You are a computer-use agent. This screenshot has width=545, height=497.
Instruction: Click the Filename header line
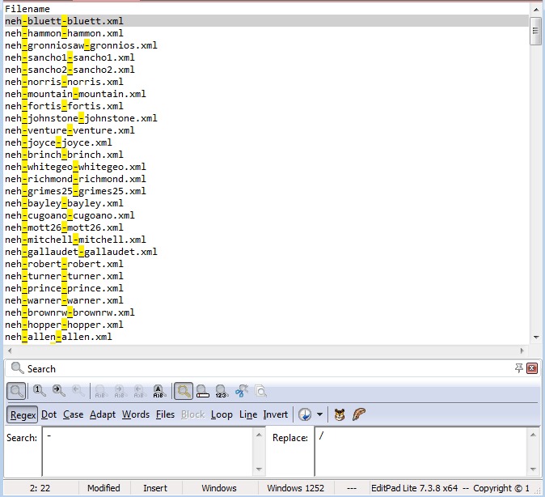(27, 9)
